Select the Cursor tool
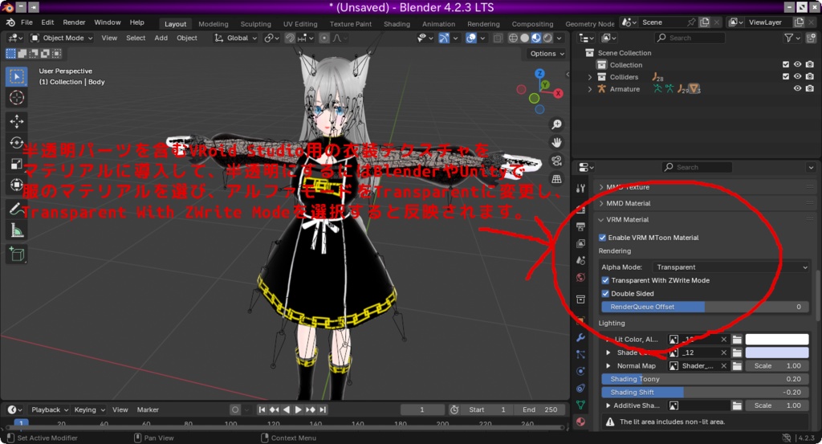 pyautogui.click(x=17, y=97)
